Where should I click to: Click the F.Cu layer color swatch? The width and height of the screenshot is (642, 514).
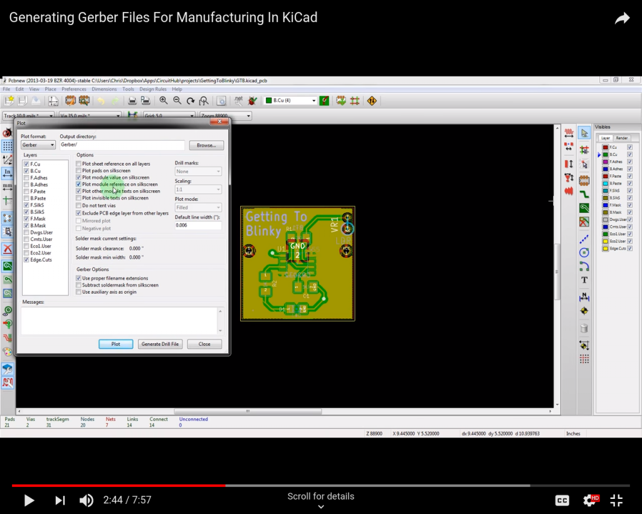click(606, 147)
